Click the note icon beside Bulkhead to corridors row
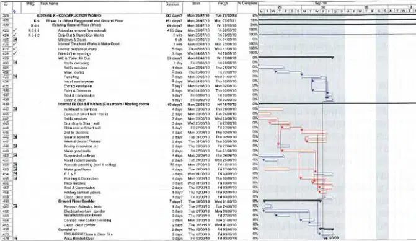The image size is (416, 241). pyautogui.click(x=15, y=109)
